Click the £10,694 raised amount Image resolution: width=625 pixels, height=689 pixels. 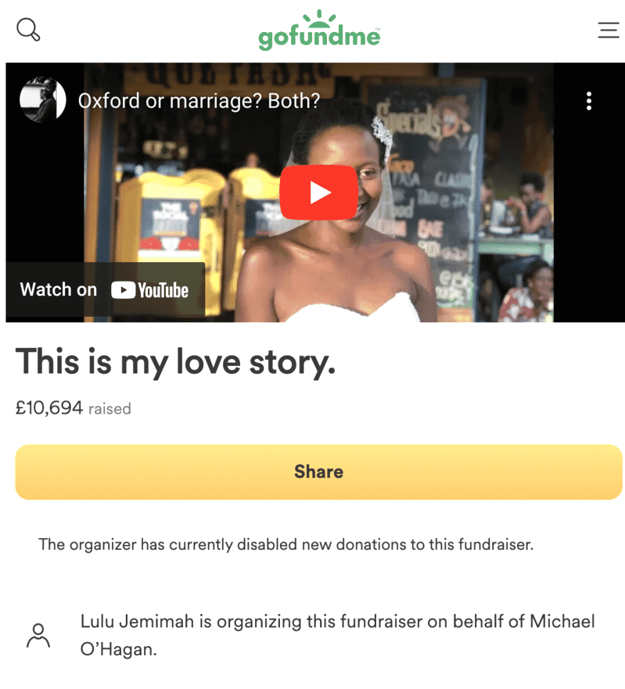48,407
